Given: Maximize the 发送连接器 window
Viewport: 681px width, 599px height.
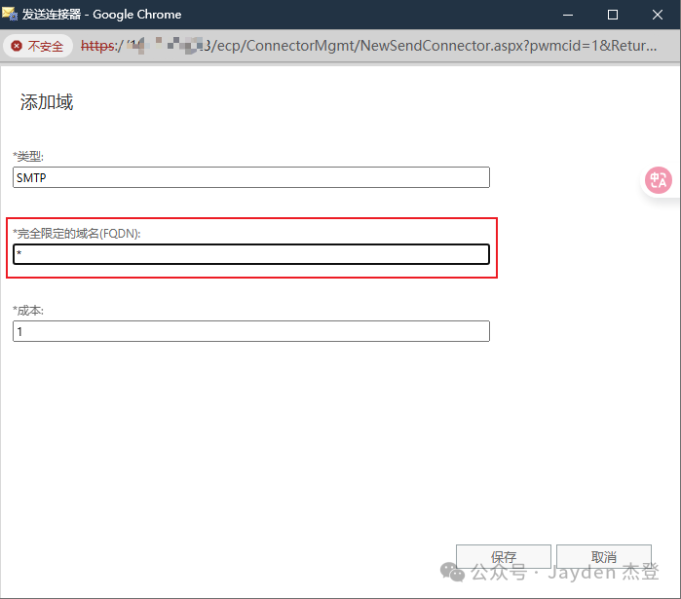Looking at the screenshot, I should coord(613,15).
